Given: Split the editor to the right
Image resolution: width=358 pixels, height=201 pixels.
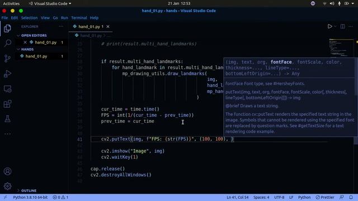Looking at the screenshot, I should point(342,26).
